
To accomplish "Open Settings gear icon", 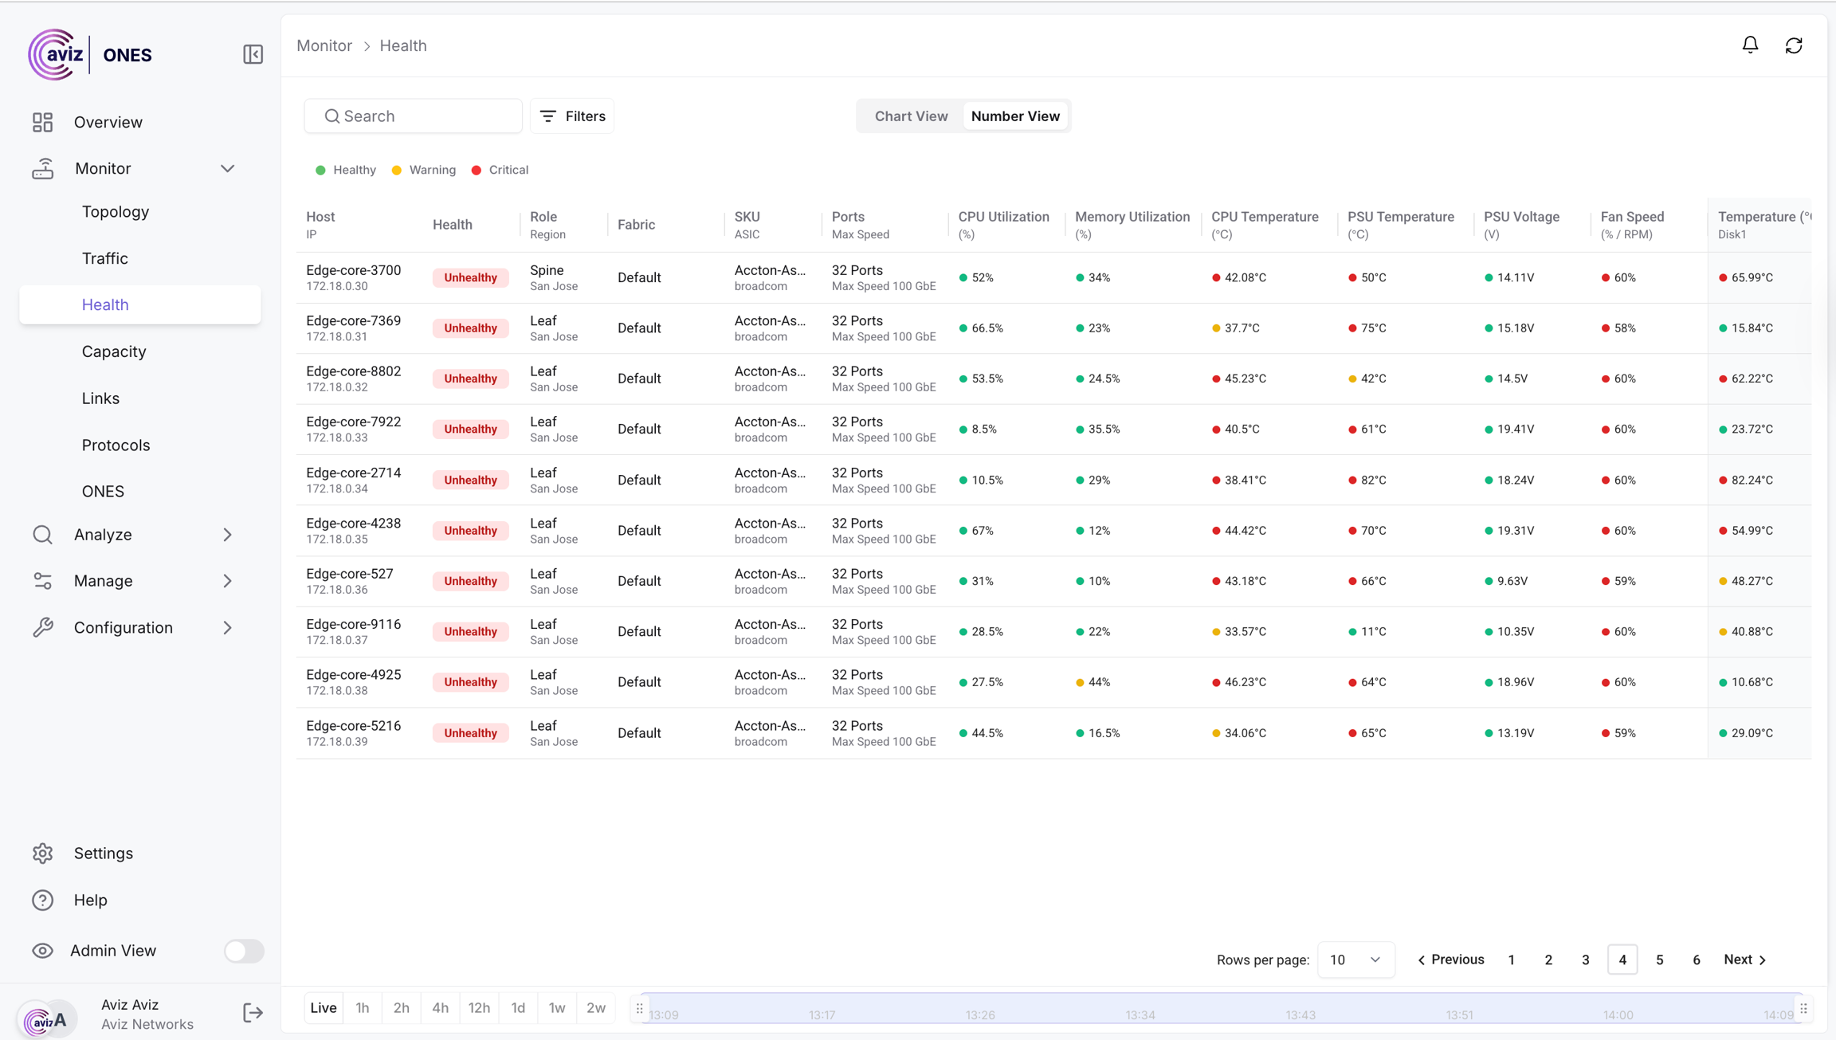I will click(43, 854).
